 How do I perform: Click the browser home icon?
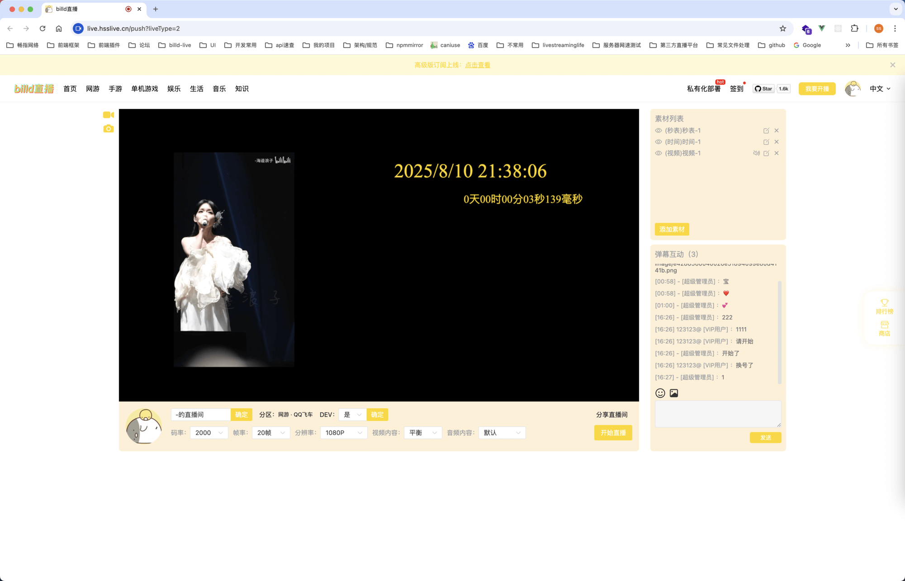pos(59,28)
